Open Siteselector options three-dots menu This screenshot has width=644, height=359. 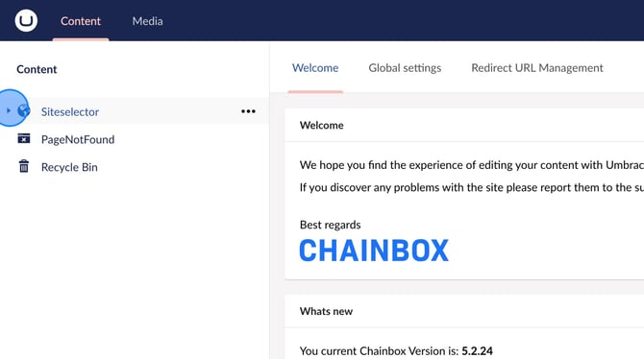coord(248,111)
